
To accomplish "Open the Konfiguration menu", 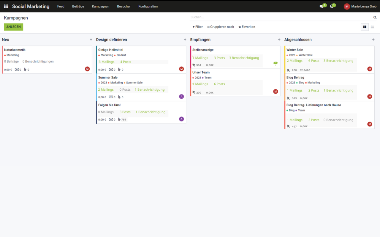I will (x=148, y=7).
